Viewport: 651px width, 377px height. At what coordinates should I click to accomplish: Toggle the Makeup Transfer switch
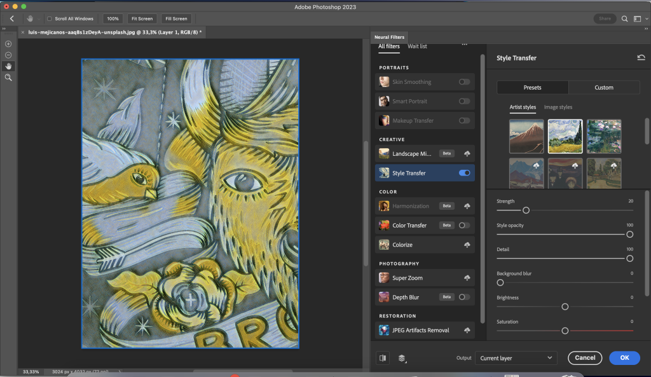pyautogui.click(x=464, y=121)
